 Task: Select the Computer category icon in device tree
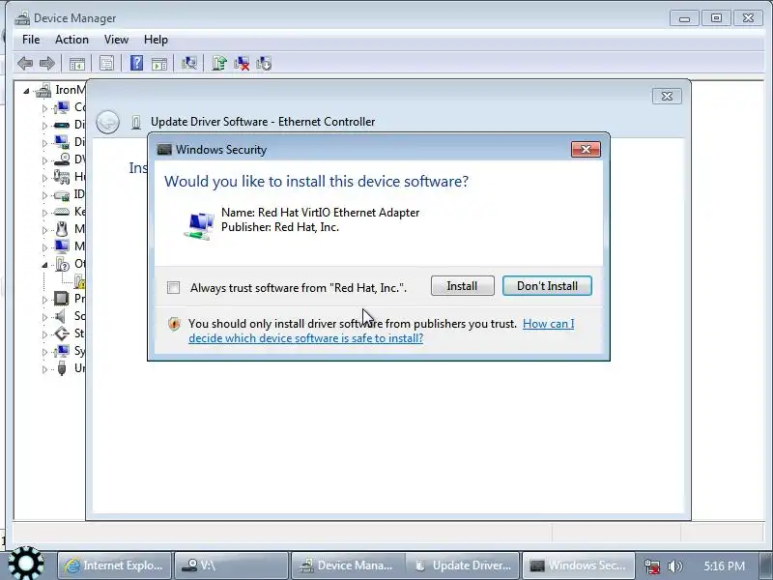[62, 107]
